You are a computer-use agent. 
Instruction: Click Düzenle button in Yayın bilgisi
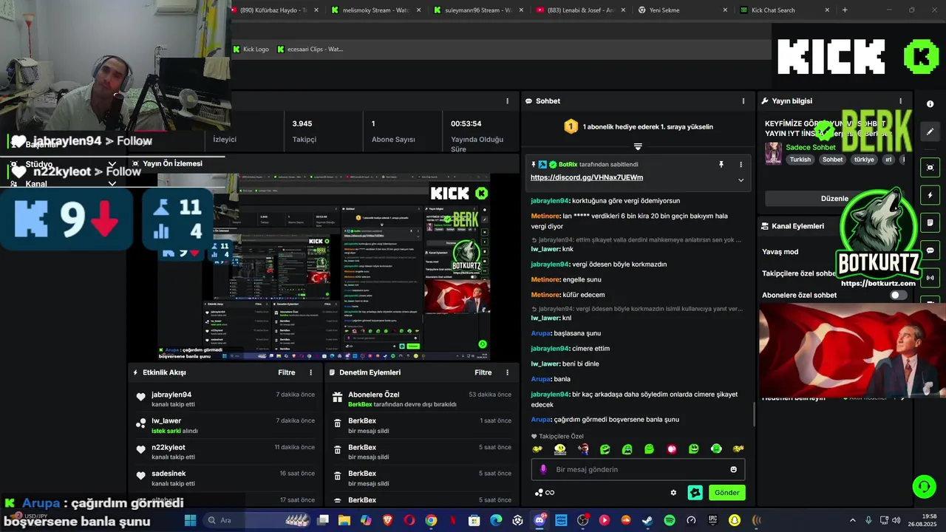[835, 199]
